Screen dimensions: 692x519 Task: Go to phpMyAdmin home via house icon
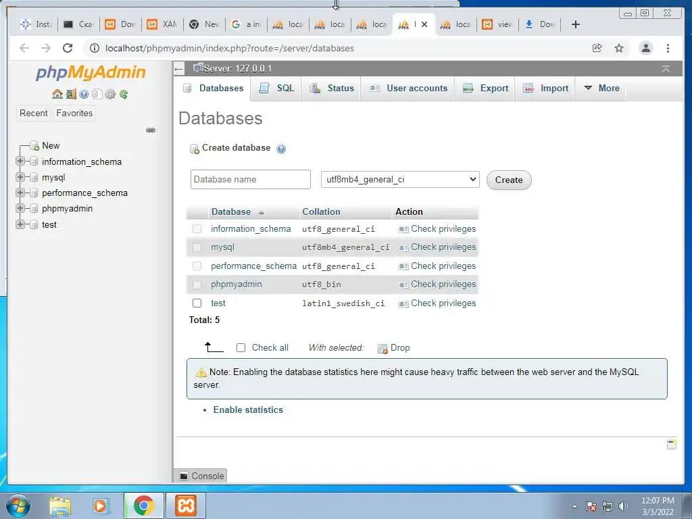(x=57, y=94)
